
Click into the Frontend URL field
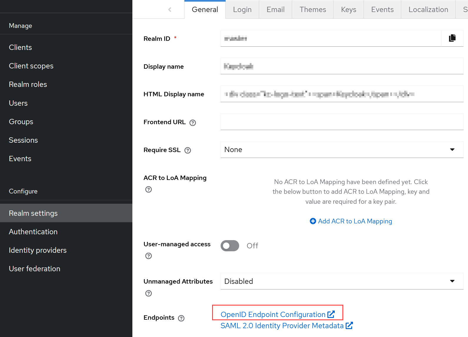pyautogui.click(x=342, y=122)
